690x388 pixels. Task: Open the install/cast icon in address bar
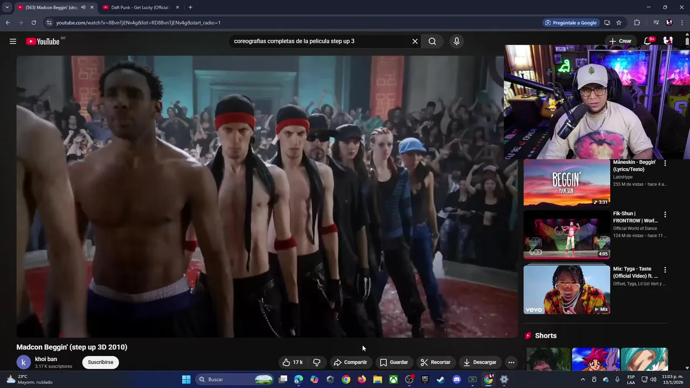click(607, 23)
